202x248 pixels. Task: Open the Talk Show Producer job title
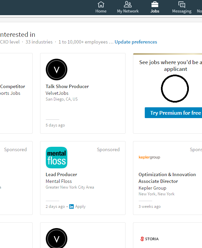pos(67,86)
